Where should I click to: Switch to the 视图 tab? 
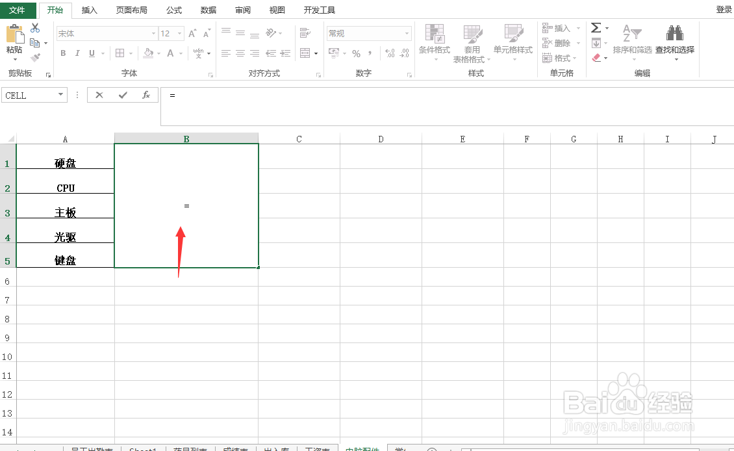click(x=277, y=10)
